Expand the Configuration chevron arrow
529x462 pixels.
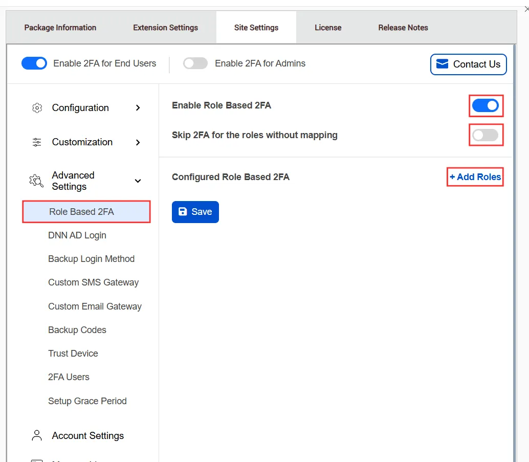pyautogui.click(x=138, y=108)
